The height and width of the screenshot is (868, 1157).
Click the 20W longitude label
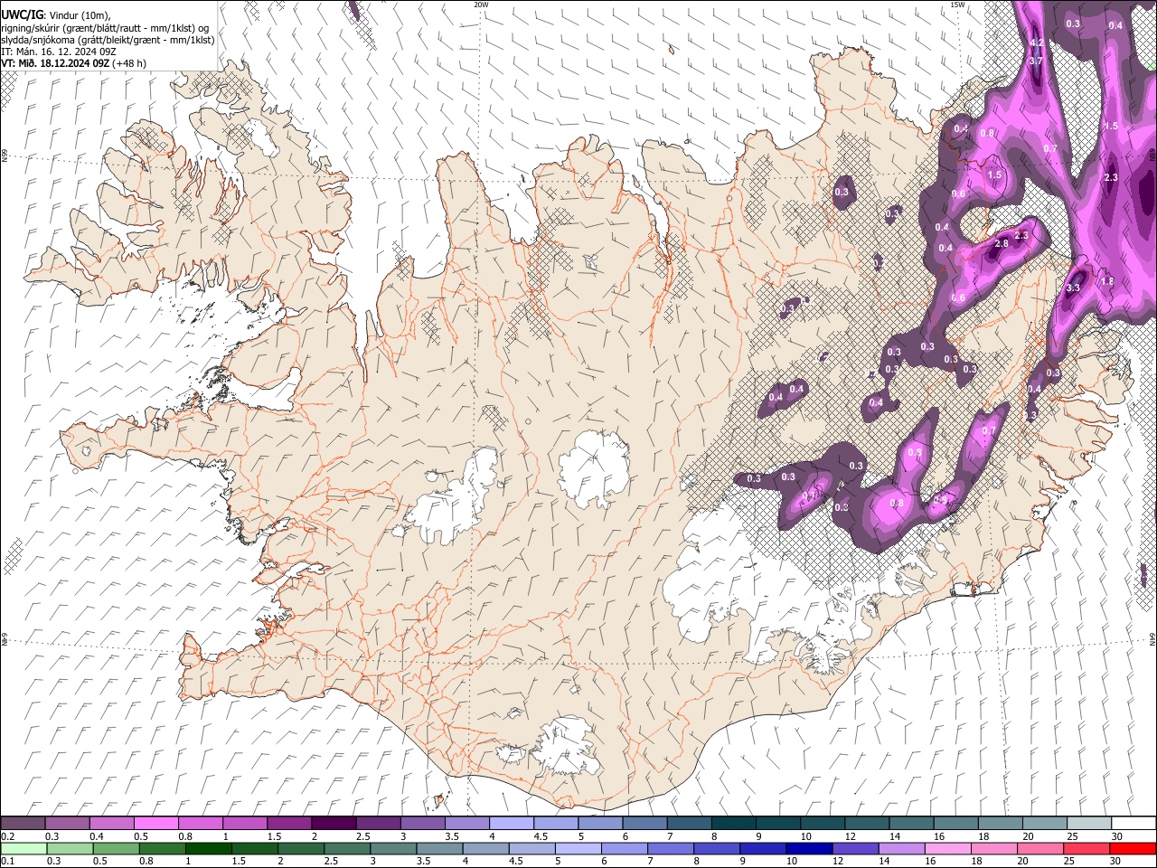coord(481,5)
